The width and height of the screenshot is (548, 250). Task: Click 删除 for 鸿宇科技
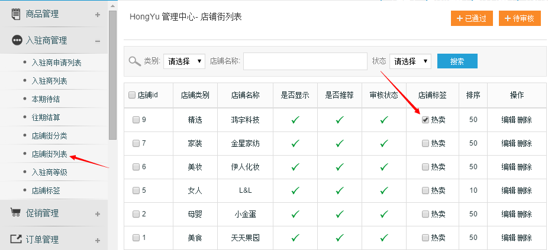click(524, 120)
